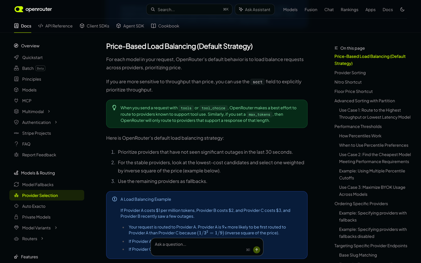This screenshot has height=263, width=421.
Task: Click the Ask Assistant sparkle icon
Action: coord(241,9)
